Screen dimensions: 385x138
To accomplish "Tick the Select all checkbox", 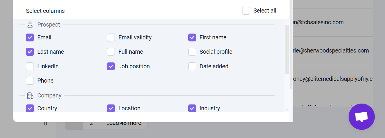I will click(x=246, y=11).
